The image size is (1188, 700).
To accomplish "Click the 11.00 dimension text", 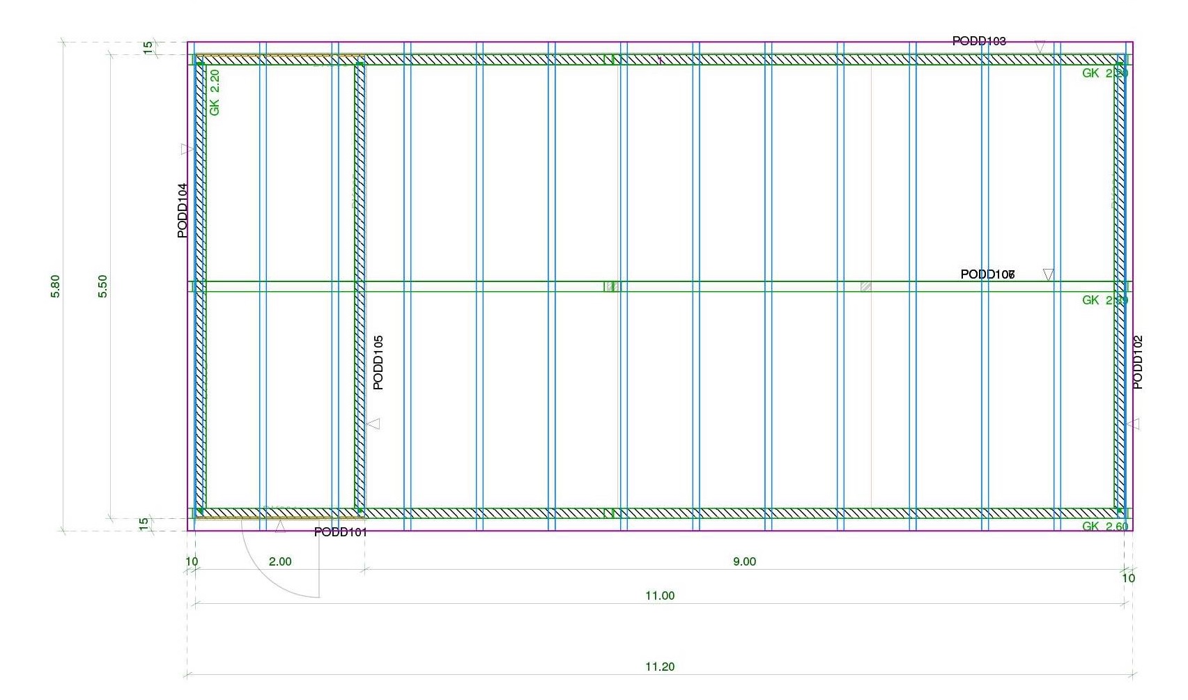I will [x=660, y=596].
